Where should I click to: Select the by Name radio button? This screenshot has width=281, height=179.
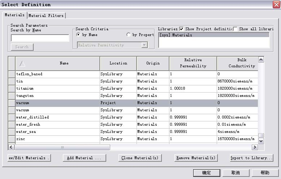(79, 35)
